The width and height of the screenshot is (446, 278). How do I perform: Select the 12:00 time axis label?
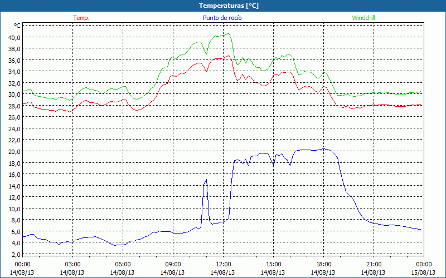223,264
